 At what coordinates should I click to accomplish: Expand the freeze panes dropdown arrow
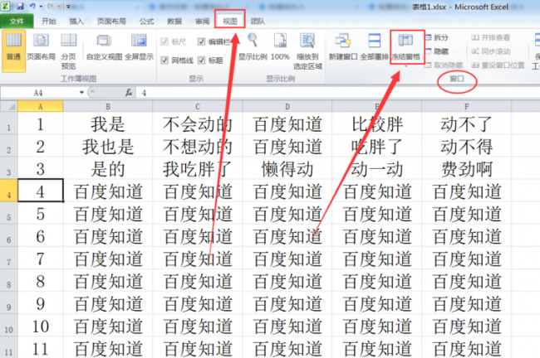[x=405, y=66]
